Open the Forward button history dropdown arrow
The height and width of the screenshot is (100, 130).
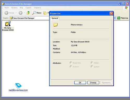(x=24, y=13)
